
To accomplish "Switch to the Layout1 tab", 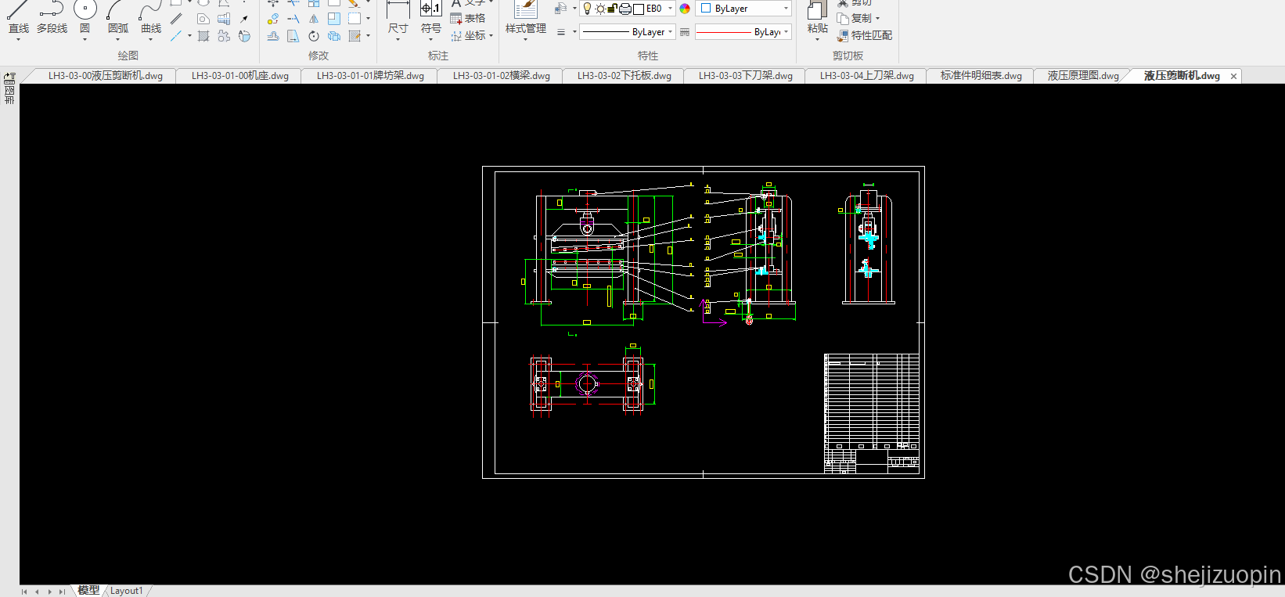I will coord(126,591).
